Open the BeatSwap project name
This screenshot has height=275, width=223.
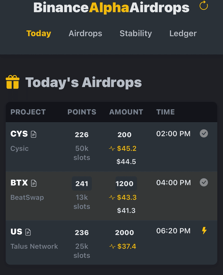click(x=27, y=198)
